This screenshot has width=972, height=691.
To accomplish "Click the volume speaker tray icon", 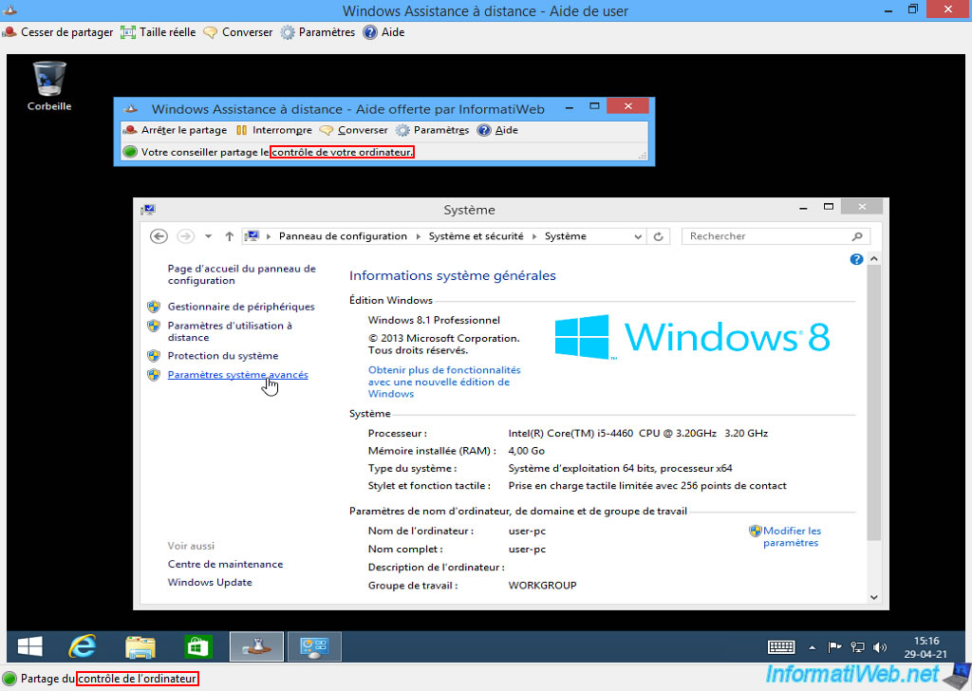I will pos(880,647).
